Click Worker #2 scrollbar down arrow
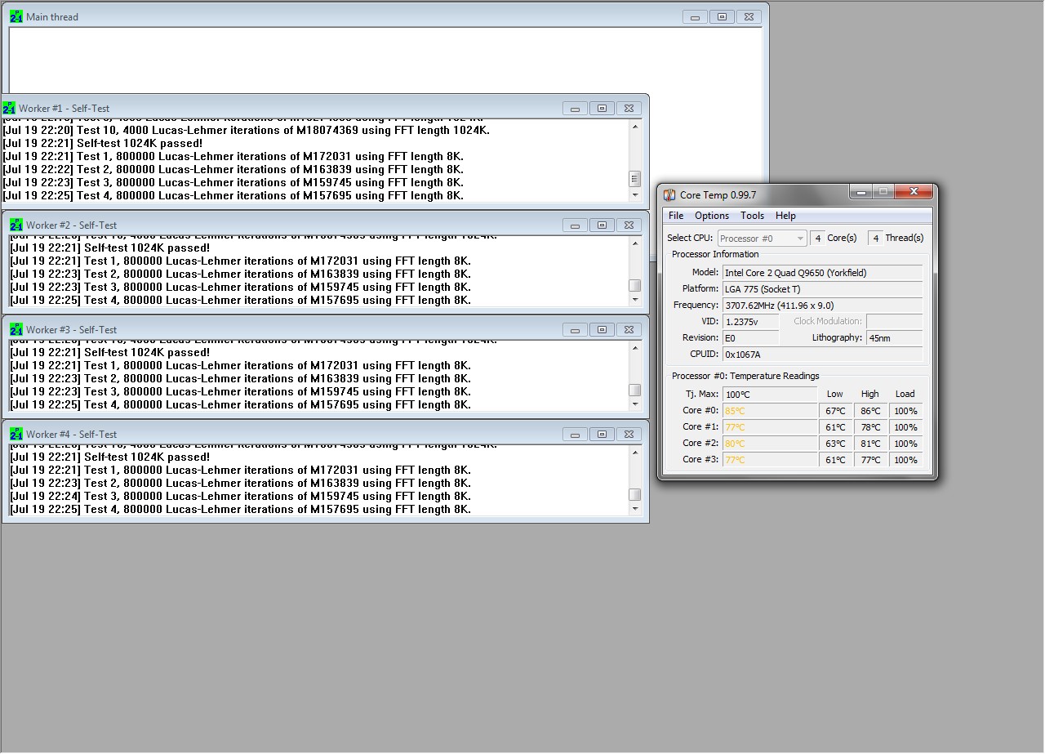 [635, 300]
